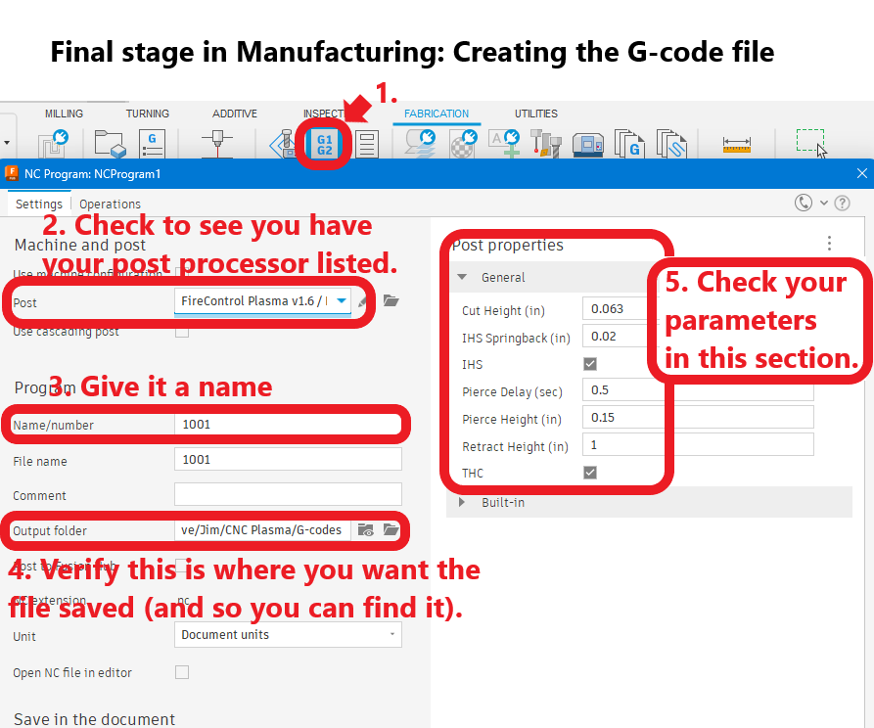Click the phone support icon

(x=804, y=203)
